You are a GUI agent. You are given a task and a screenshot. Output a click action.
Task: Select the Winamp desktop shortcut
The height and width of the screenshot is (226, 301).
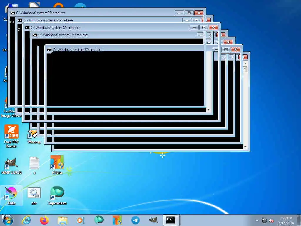click(x=34, y=137)
